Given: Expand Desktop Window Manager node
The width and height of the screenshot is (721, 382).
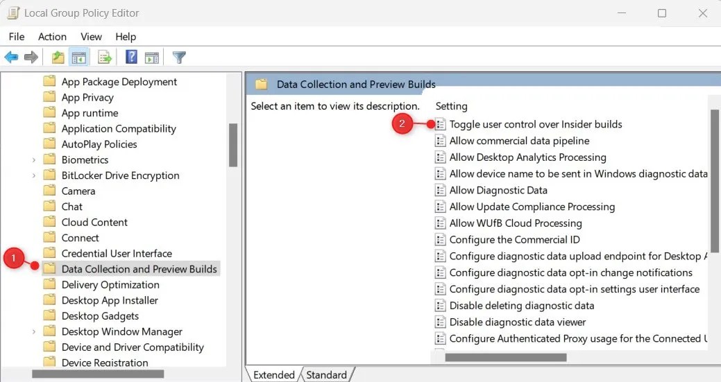Looking at the screenshot, I should pyautogui.click(x=33, y=332).
